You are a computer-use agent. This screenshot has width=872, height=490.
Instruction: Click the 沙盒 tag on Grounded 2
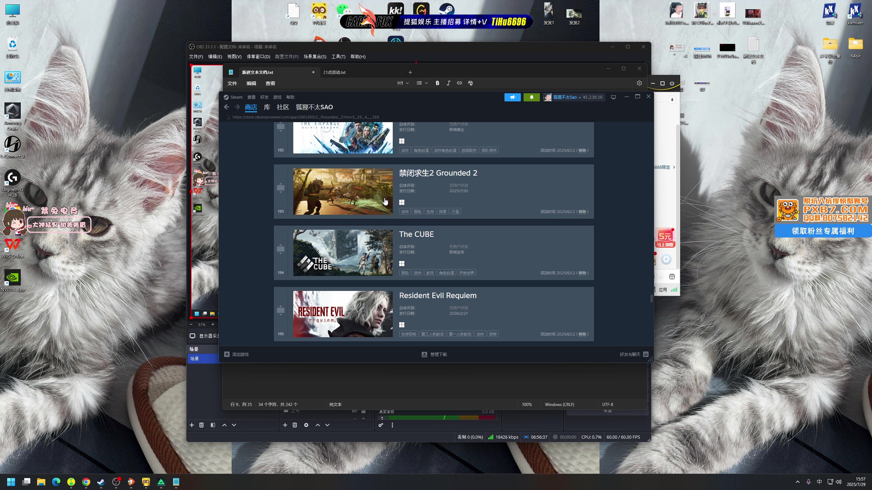pyautogui.click(x=455, y=212)
